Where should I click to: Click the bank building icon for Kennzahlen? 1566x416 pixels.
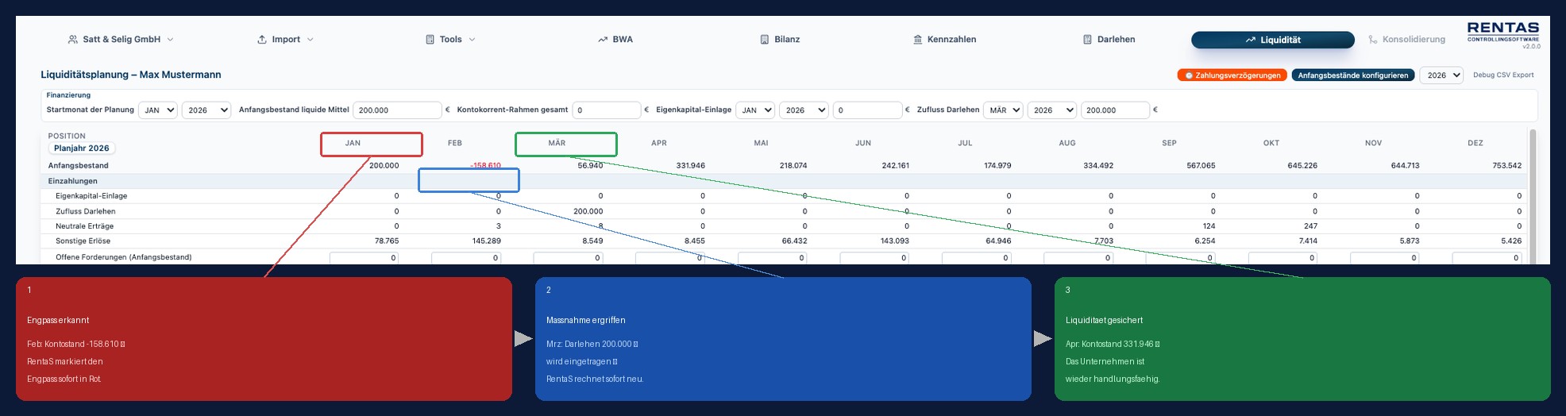pos(917,40)
